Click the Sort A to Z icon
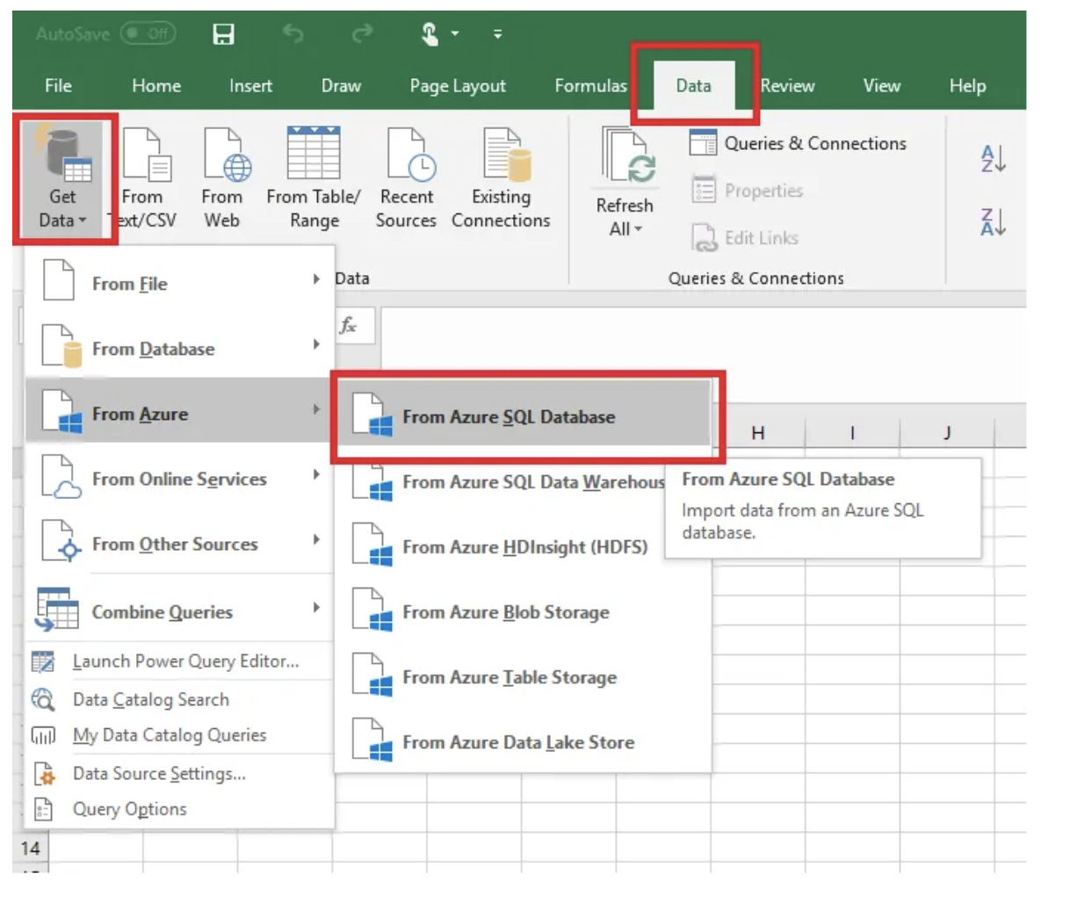The height and width of the screenshot is (903, 1070). point(993,159)
